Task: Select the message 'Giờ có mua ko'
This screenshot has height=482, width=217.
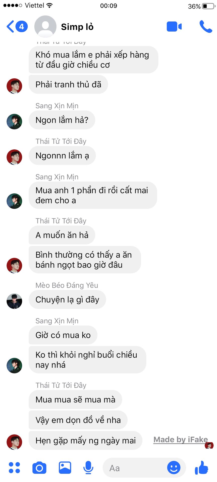Action: (63, 335)
